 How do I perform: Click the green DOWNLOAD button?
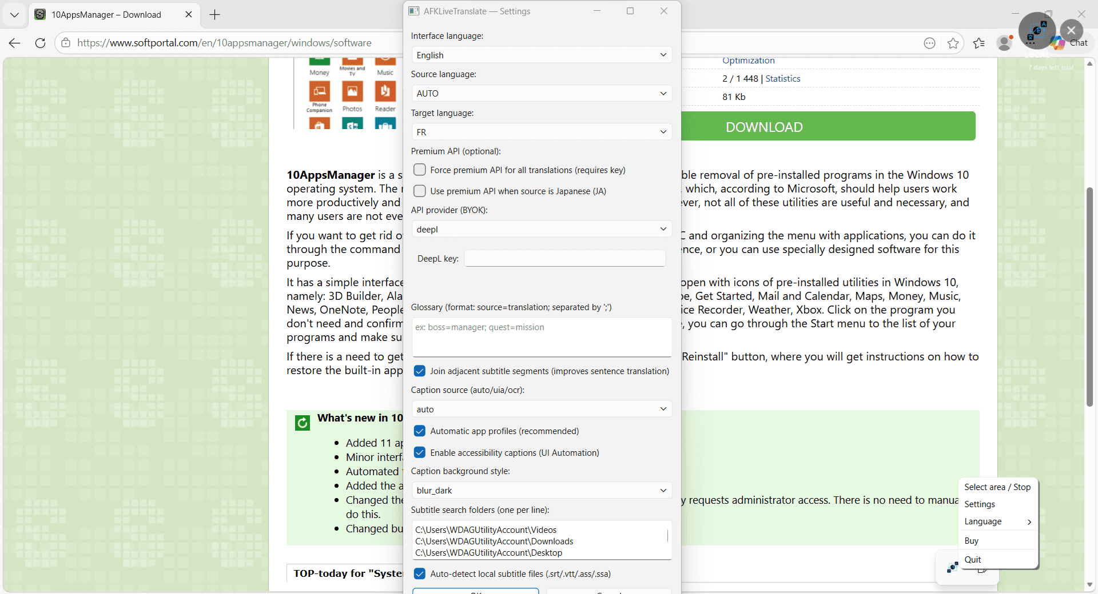[x=828, y=126]
